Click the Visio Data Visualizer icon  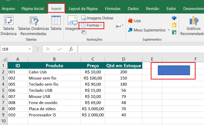[174, 18]
